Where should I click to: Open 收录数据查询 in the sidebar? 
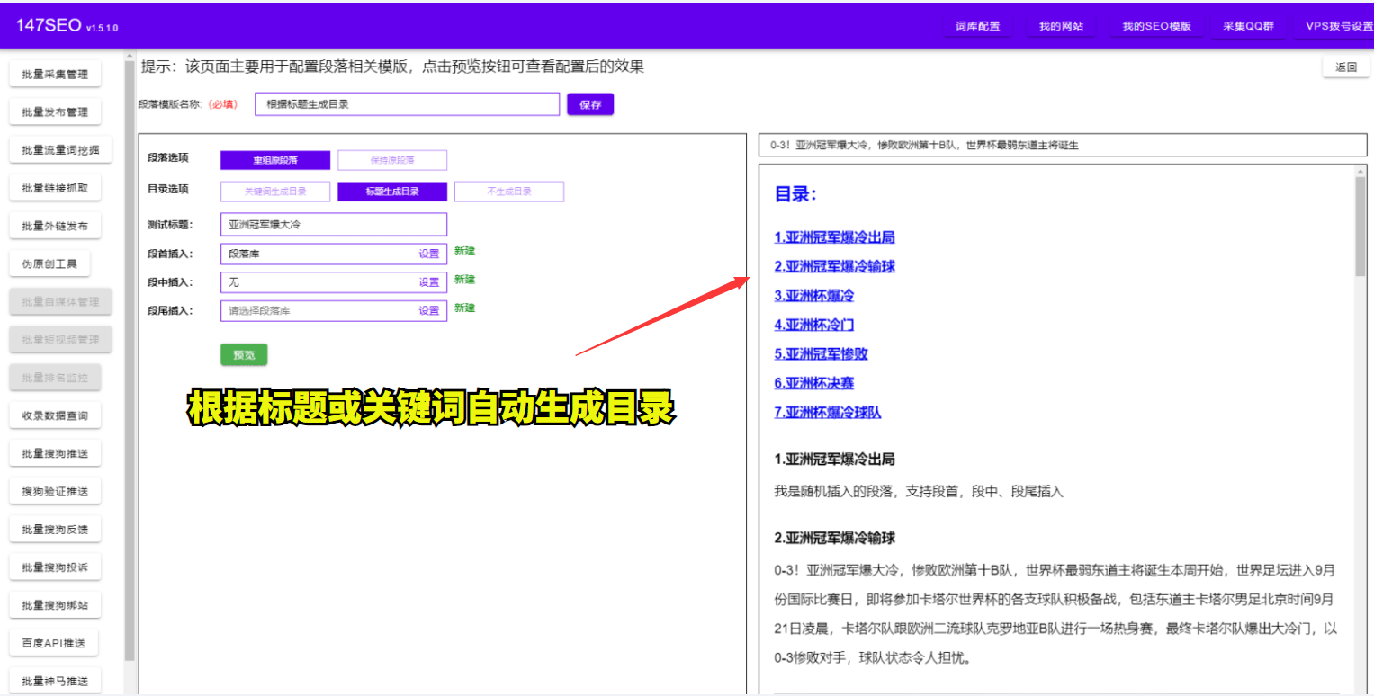coord(55,416)
